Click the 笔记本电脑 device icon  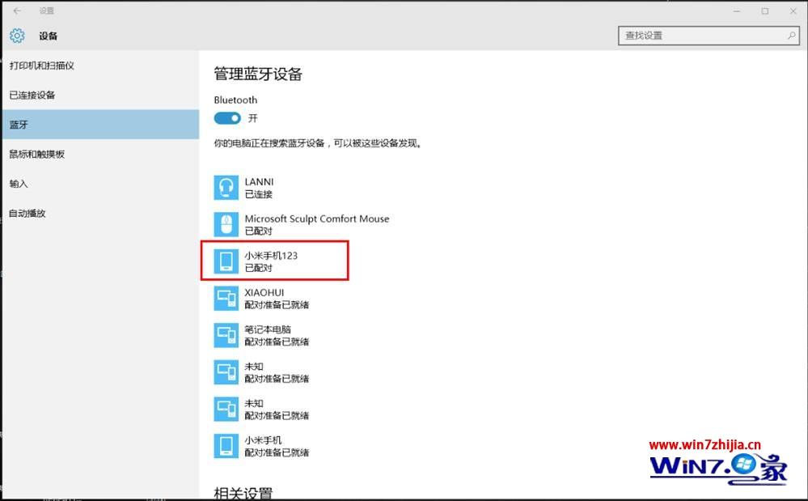pos(226,336)
